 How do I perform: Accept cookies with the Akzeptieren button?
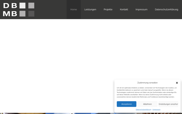[126, 104]
